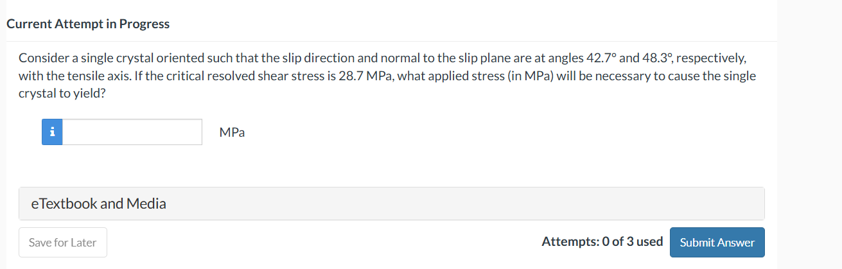Click the 42.7° angle value in question

[x=602, y=58]
